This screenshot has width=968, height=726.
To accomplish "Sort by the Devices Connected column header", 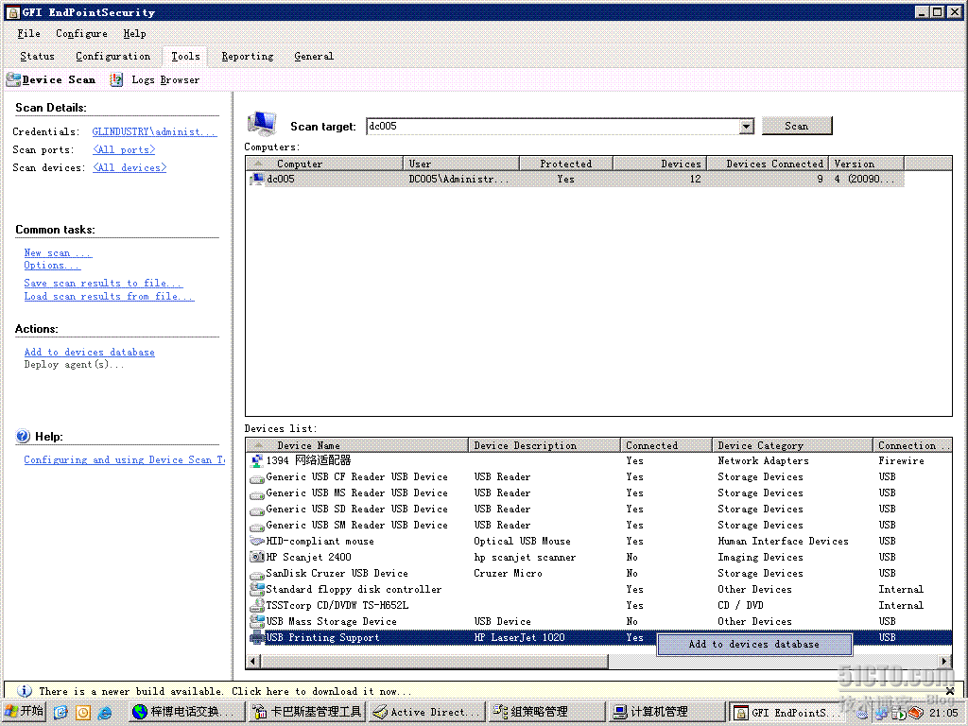I will pos(767,164).
